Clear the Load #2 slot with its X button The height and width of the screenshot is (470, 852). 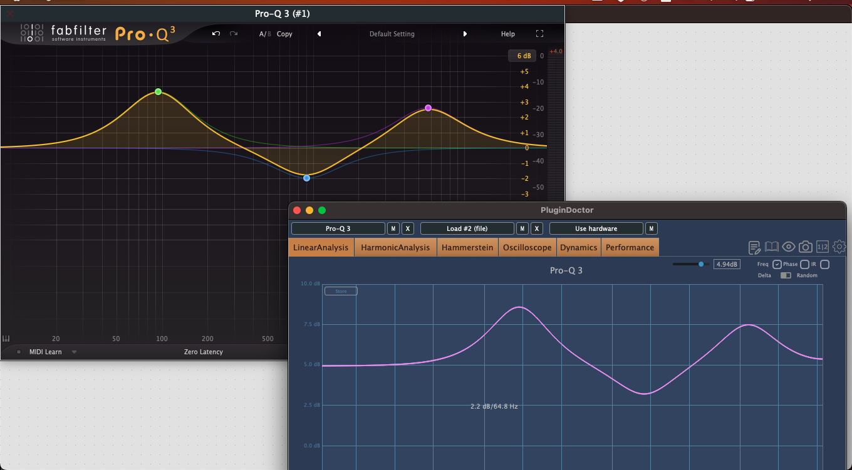tap(536, 228)
